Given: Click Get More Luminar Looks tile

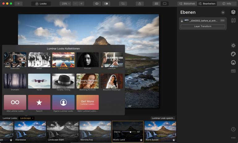Looking at the screenshot, I should [87, 102].
